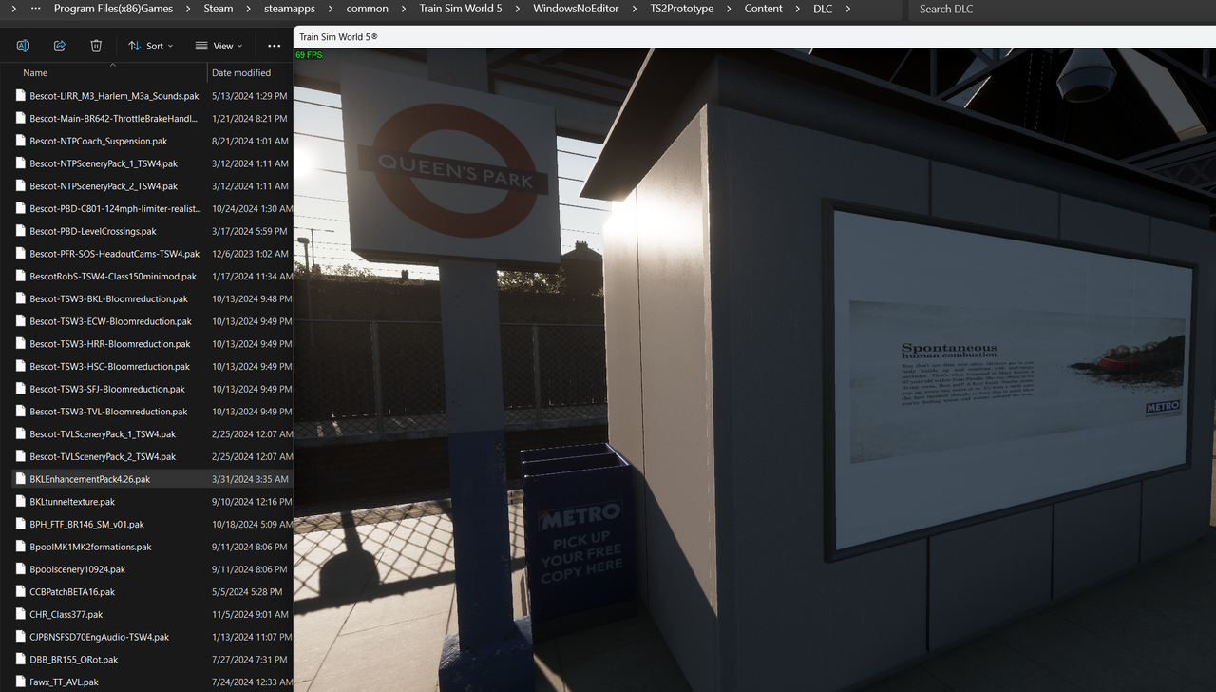Click the date 5/13/2024 1:29 PM
Screen dimensions: 1216x692
250,96
